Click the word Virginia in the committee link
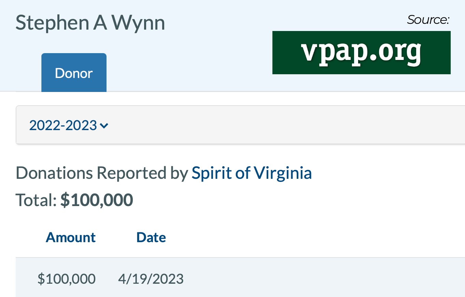The height and width of the screenshot is (297, 465). tap(283, 173)
